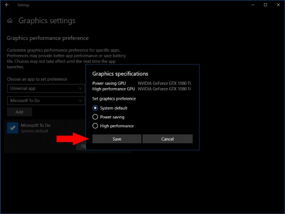
Task: Enable the High performance graphics preference
Action: pos(94,126)
